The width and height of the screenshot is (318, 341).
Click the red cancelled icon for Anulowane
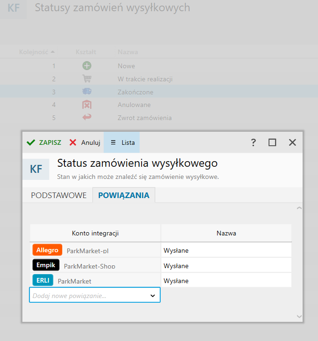click(86, 105)
